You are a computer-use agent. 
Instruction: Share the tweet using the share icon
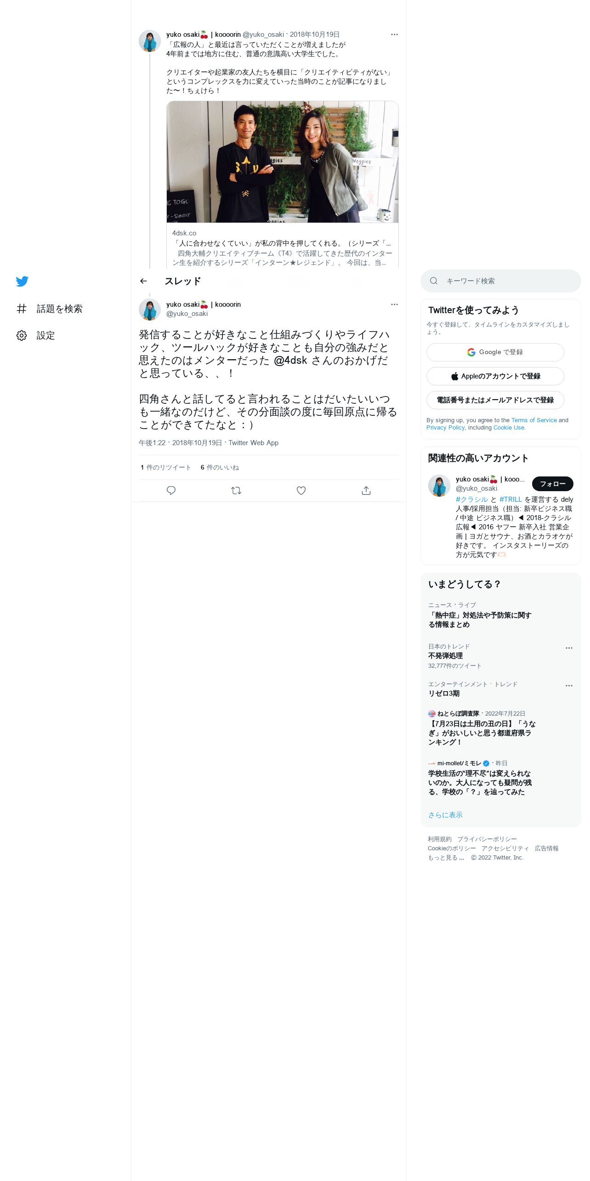366,490
